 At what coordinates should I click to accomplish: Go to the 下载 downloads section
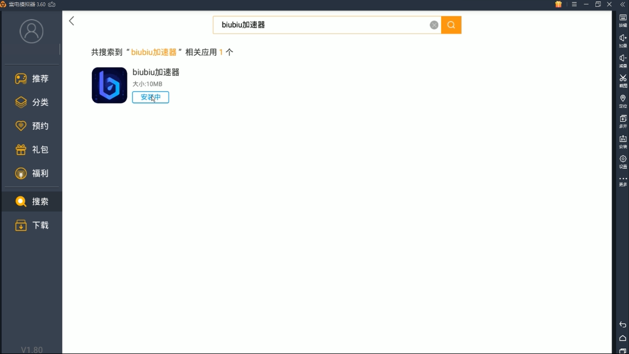pos(32,225)
